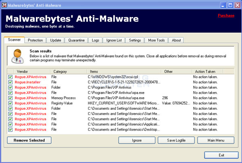This screenshot has width=242, height=163.
Task: Open the About tab
Action: coord(176,40)
